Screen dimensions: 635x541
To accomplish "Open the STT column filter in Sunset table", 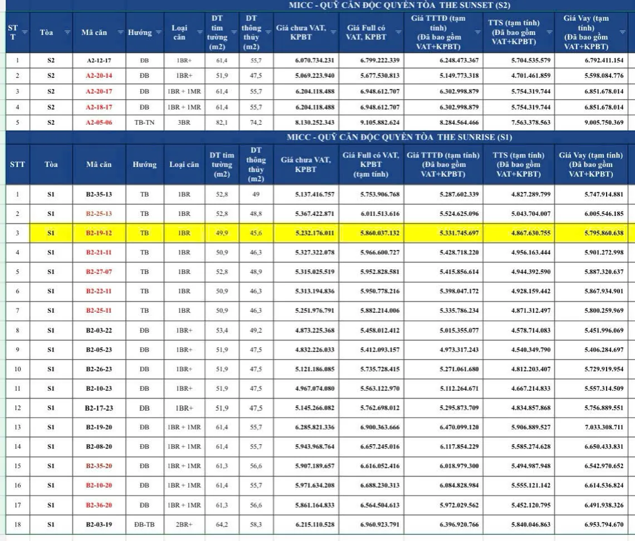I will click(25, 32).
